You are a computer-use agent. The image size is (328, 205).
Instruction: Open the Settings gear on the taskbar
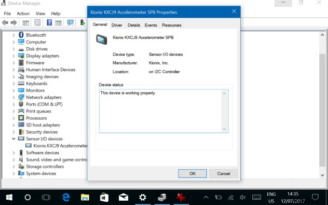(143, 197)
